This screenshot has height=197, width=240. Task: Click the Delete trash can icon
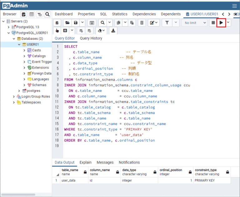(142, 22)
